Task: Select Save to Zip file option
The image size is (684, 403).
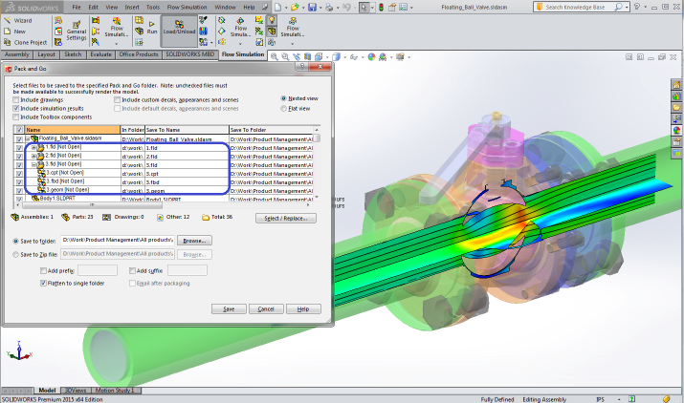Action: 15,254
